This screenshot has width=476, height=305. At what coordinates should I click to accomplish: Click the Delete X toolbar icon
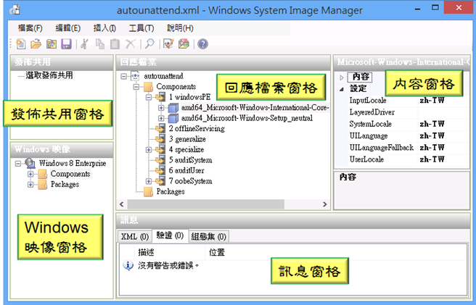(x=130, y=44)
